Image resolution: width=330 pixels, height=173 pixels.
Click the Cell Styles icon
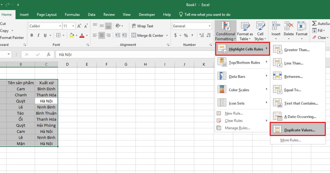pos(260,30)
